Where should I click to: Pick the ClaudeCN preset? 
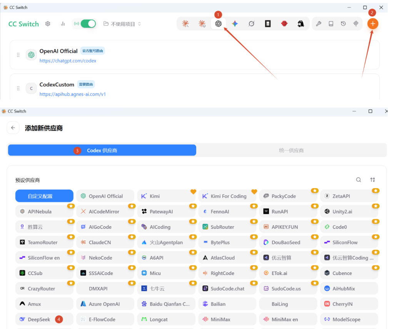tap(105, 242)
